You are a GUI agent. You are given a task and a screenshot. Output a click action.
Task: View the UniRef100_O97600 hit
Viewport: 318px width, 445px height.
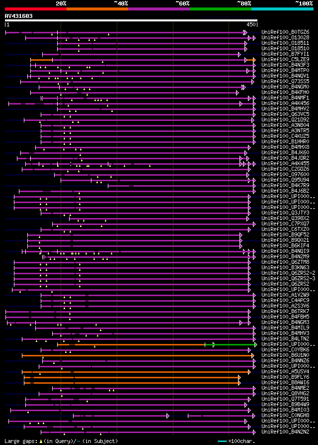click(285, 175)
